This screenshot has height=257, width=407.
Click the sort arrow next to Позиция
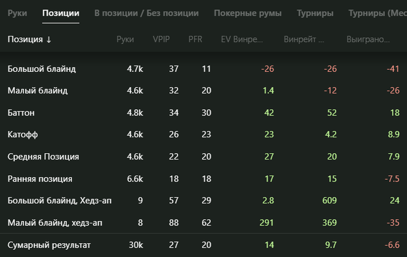pyautogui.click(x=49, y=39)
